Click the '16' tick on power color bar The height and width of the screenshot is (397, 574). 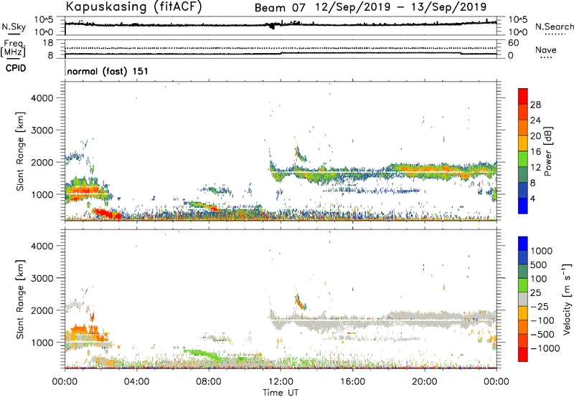pos(535,152)
